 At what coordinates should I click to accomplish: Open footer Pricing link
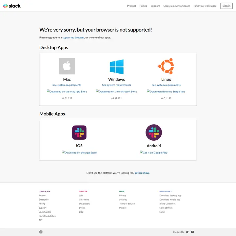click(42, 203)
